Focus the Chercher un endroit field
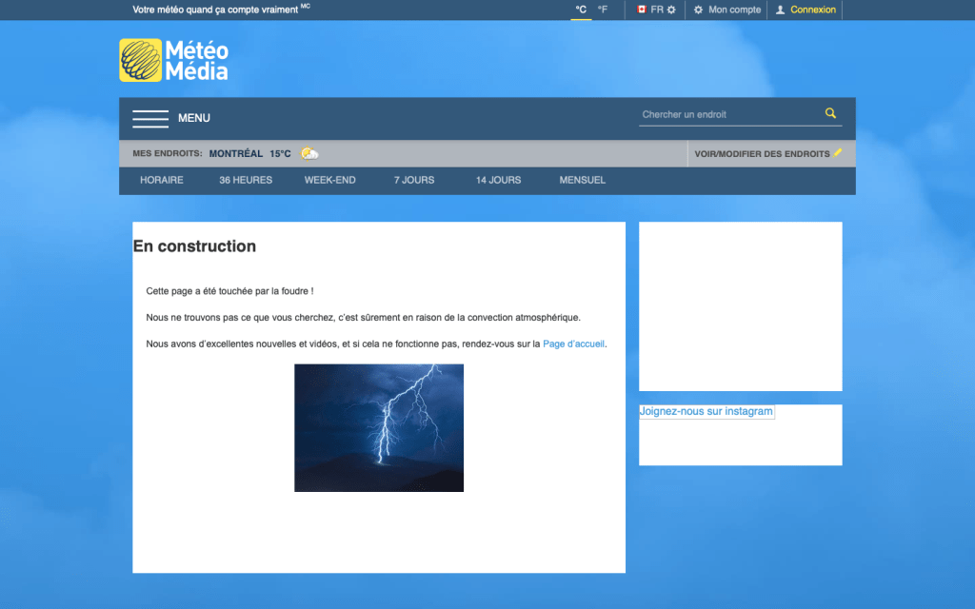This screenshot has width=975, height=609. pyautogui.click(x=728, y=114)
